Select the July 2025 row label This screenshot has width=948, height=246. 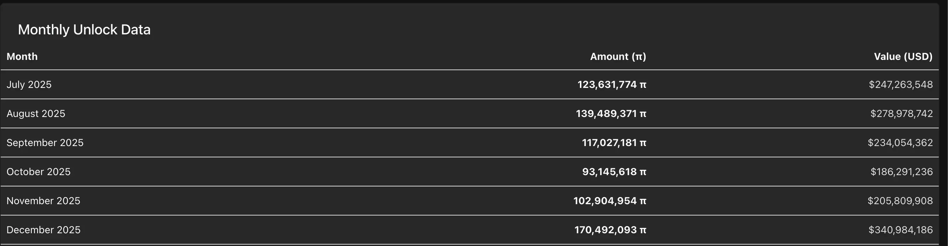tap(29, 84)
